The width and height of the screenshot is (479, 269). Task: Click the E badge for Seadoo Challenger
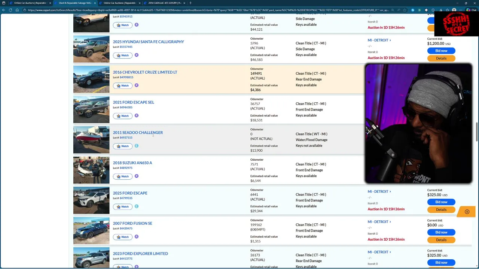pyautogui.click(x=137, y=146)
